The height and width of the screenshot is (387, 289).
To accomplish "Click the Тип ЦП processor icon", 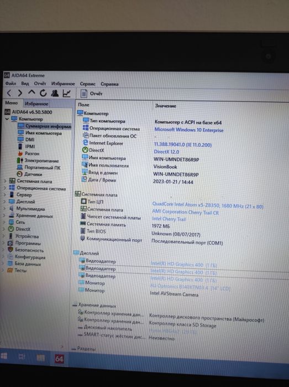I will coord(84,202).
